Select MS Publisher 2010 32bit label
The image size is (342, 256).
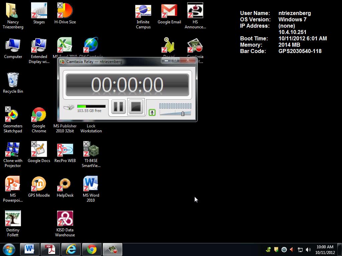coord(65,128)
